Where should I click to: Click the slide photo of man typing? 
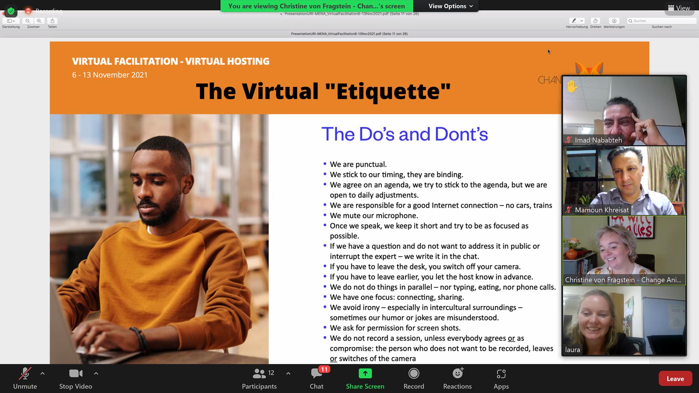point(159,239)
